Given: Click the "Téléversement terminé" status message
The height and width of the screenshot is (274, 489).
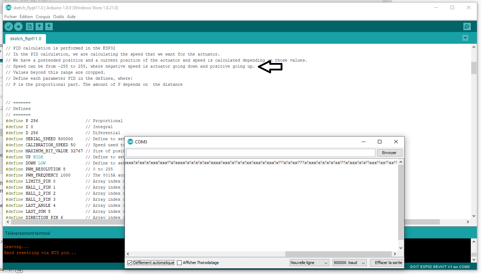Looking at the screenshot, I should pyautogui.click(x=27, y=233).
